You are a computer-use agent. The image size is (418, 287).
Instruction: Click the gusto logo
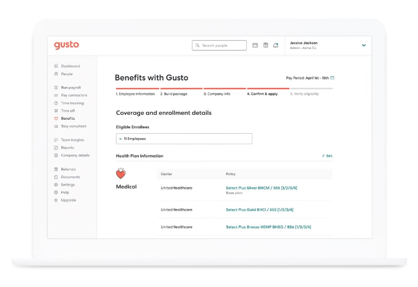[66, 45]
